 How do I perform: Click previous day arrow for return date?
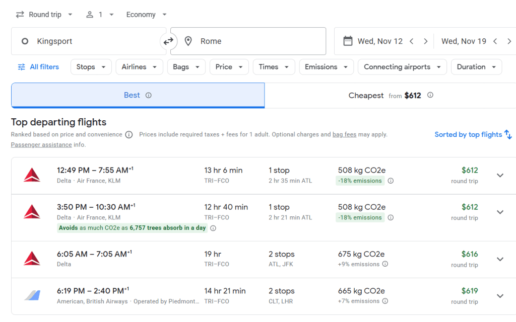coord(495,41)
